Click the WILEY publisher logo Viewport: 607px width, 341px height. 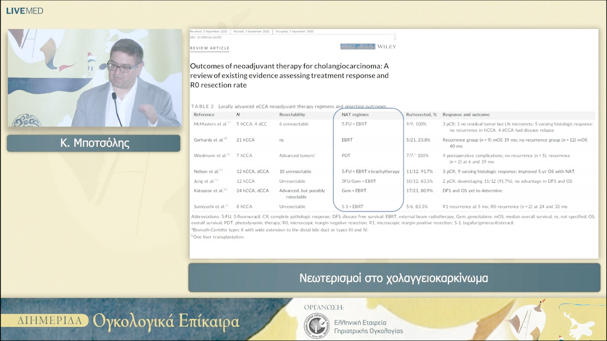pyautogui.click(x=386, y=47)
